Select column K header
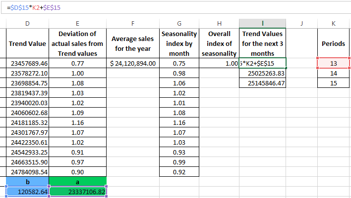Screen dimensions: 351x198 (x=334, y=23)
